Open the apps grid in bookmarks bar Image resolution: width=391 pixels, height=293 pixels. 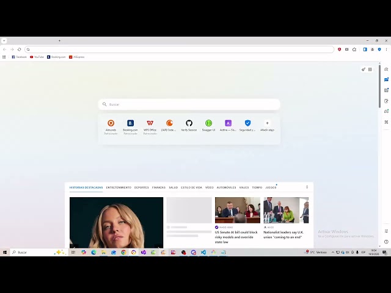coord(4,57)
